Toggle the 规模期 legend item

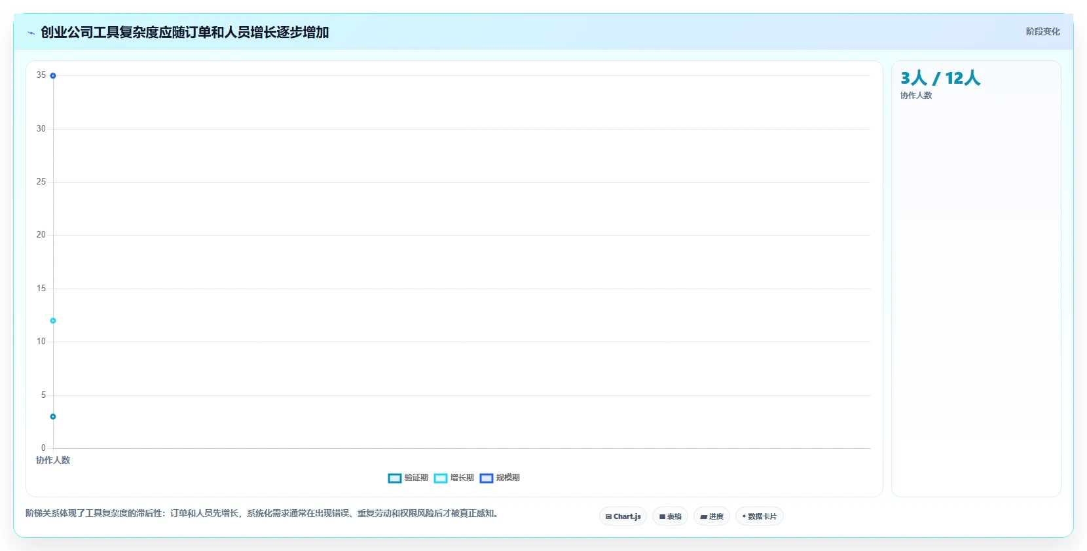pyautogui.click(x=500, y=478)
